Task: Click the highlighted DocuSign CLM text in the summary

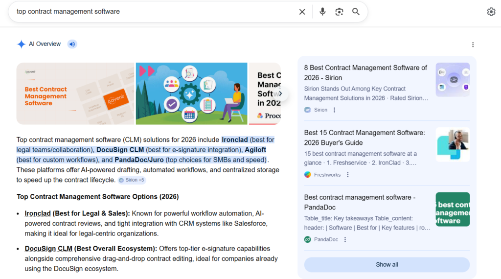Action: (x=120, y=150)
